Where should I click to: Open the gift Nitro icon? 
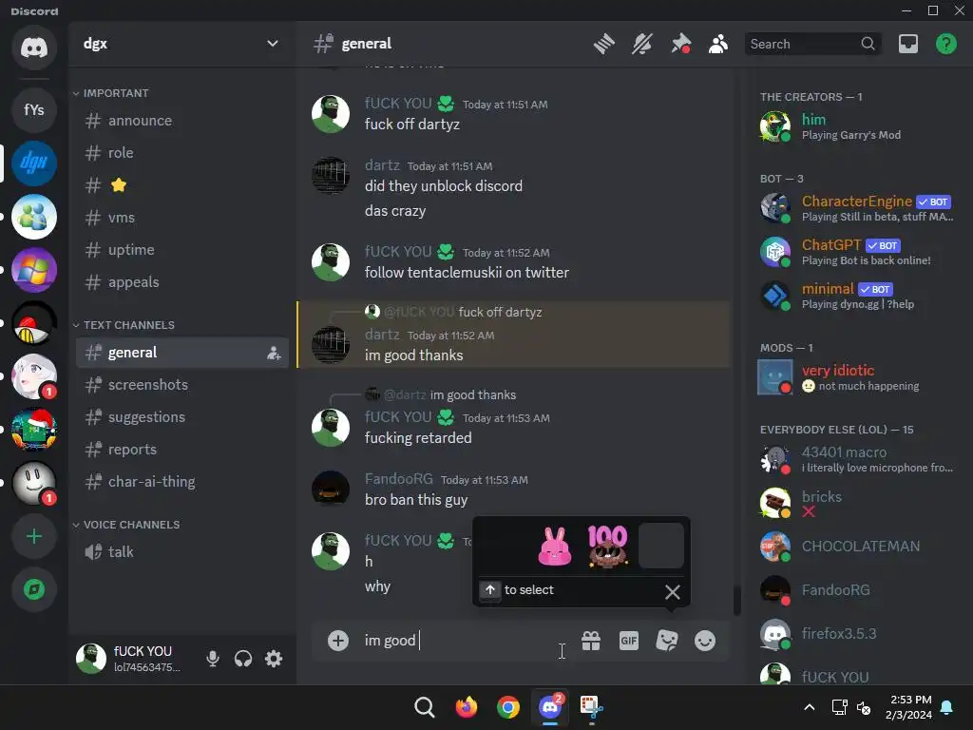click(x=591, y=641)
